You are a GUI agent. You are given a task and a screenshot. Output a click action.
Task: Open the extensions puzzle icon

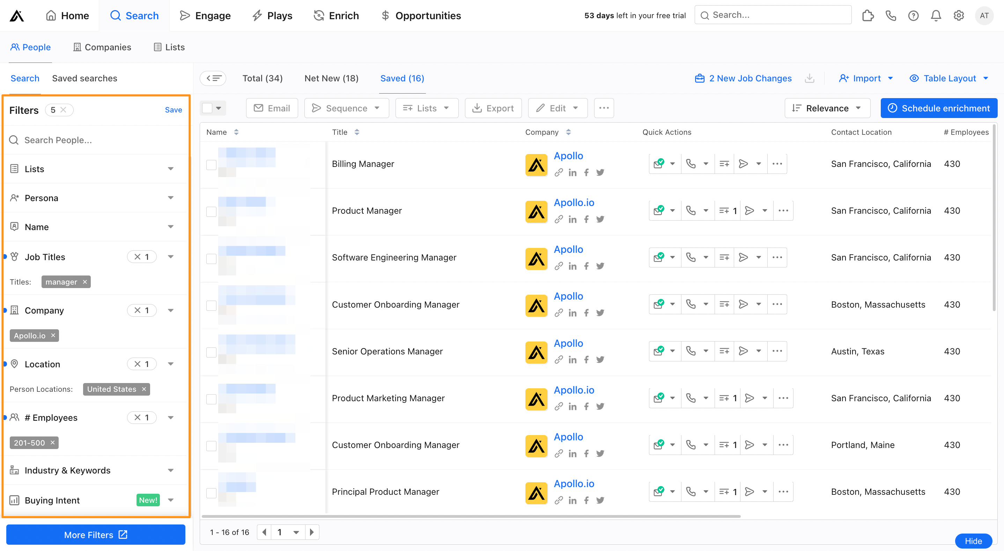click(868, 16)
